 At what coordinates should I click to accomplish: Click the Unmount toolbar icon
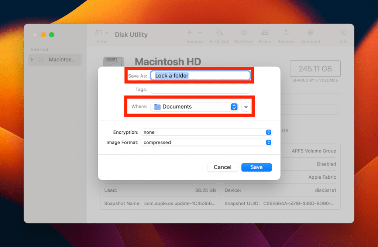[310, 32]
